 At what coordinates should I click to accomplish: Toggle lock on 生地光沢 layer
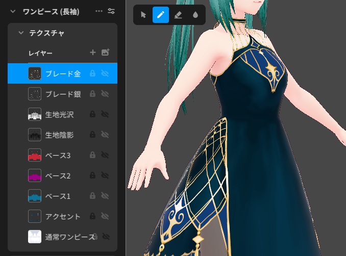[x=93, y=114]
